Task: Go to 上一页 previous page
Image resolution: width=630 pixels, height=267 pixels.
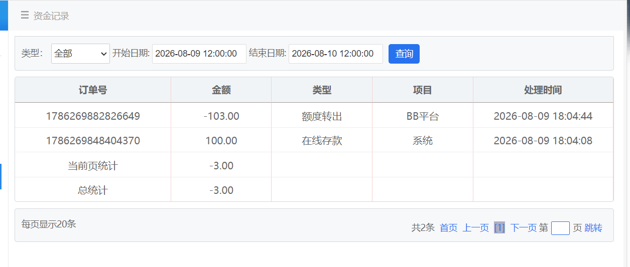Action: (x=476, y=228)
